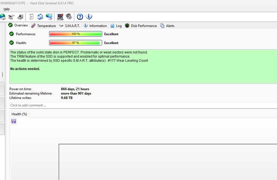Click the toolbar icon with two grey drives
Screen dimensions: 277x180
11,17
